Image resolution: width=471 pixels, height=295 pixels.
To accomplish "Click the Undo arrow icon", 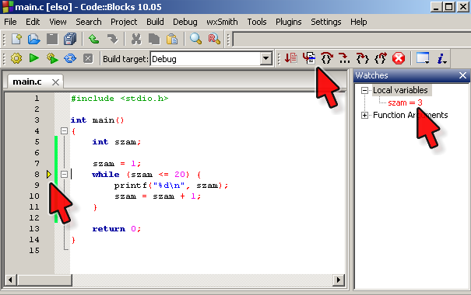I will point(93,39).
